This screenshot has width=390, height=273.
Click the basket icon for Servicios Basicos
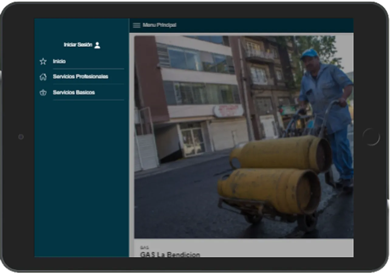coord(43,93)
